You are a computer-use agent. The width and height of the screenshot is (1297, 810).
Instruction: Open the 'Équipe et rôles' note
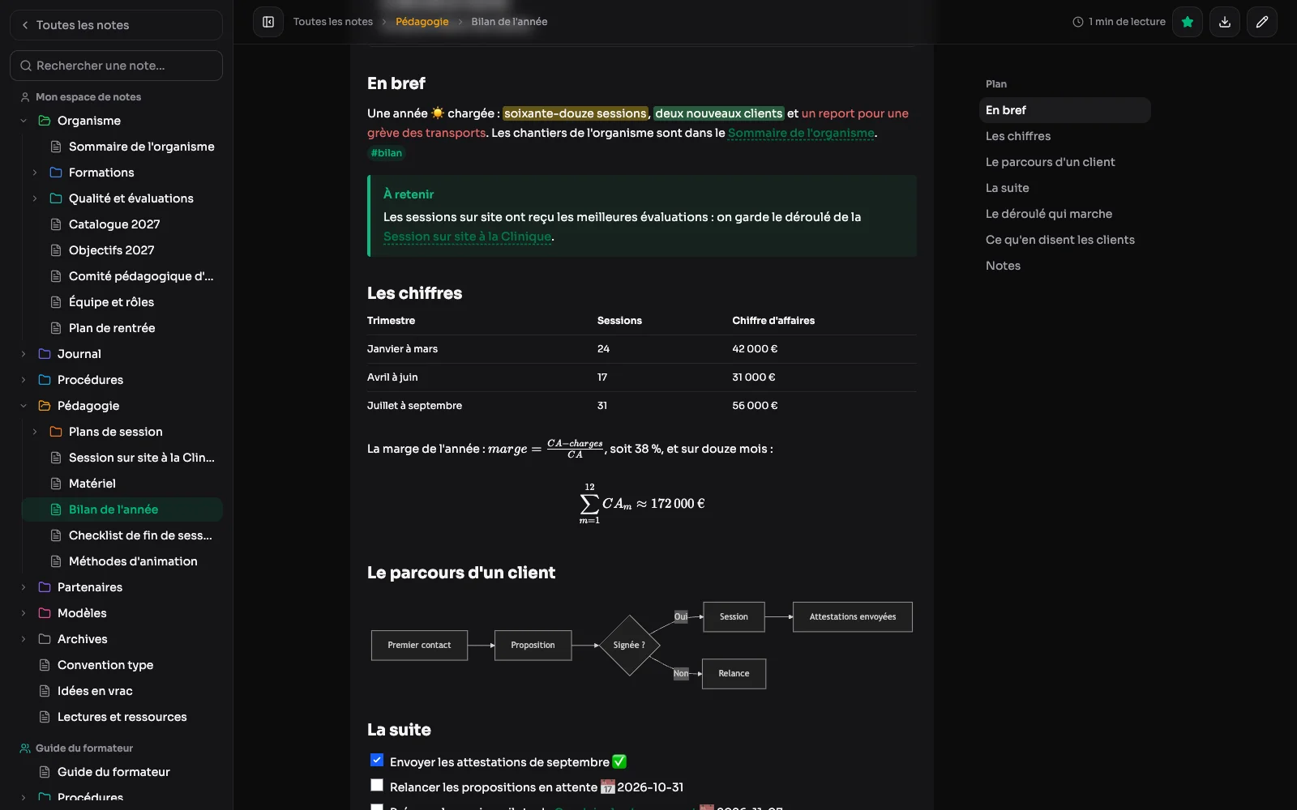pos(122,302)
